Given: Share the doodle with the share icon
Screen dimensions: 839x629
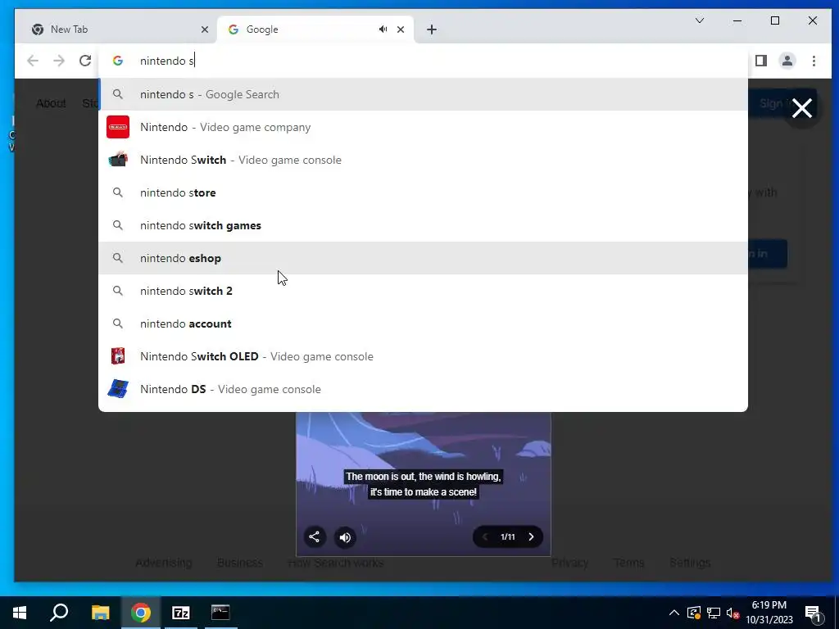Looking at the screenshot, I should (x=315, y=536).
